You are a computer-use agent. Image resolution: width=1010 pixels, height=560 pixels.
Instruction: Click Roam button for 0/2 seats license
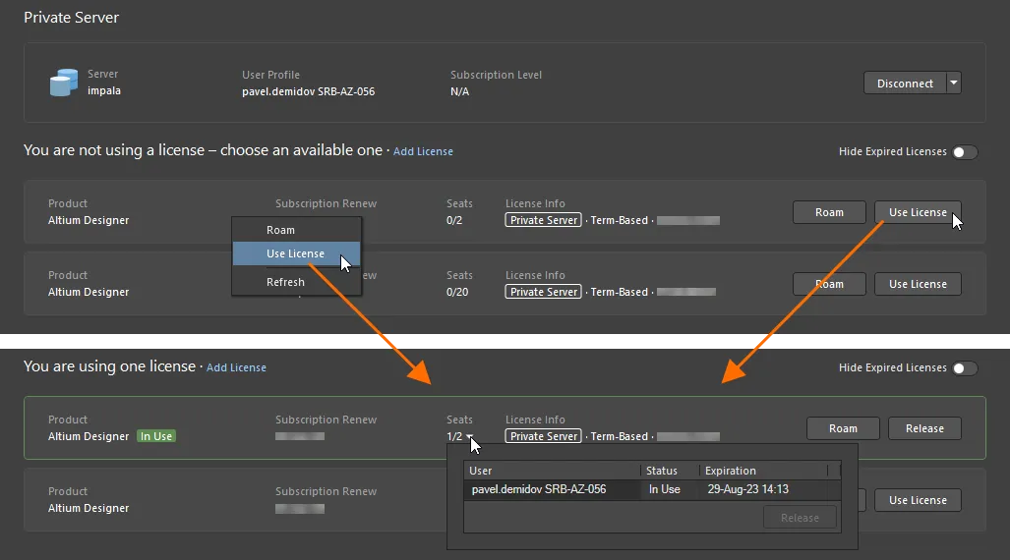click(829, 212)
